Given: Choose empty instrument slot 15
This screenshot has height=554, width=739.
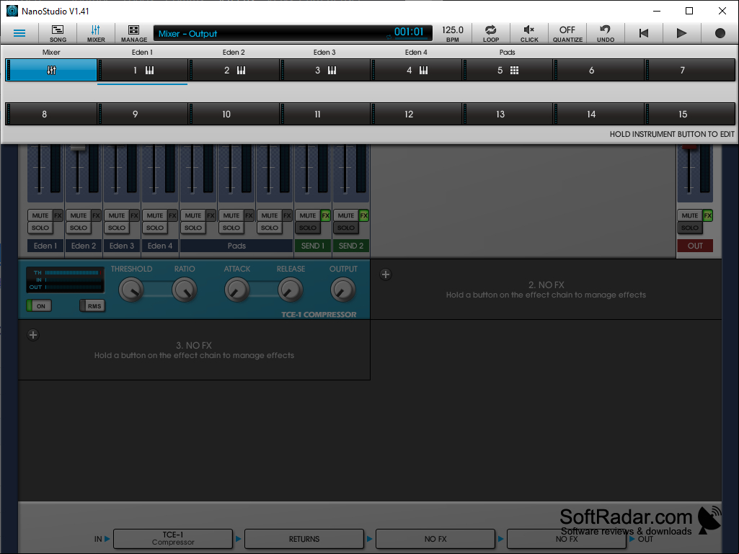Looking at the screenshot, I should tap(691, 114).
